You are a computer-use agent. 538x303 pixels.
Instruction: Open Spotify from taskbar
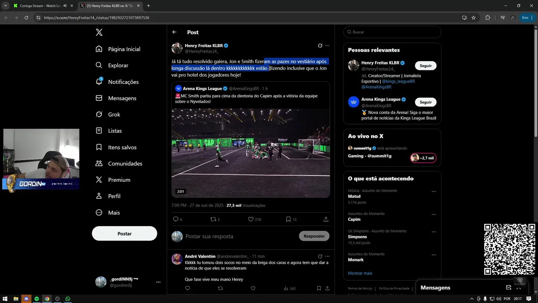pyautogui.click(x=37, y=299)
